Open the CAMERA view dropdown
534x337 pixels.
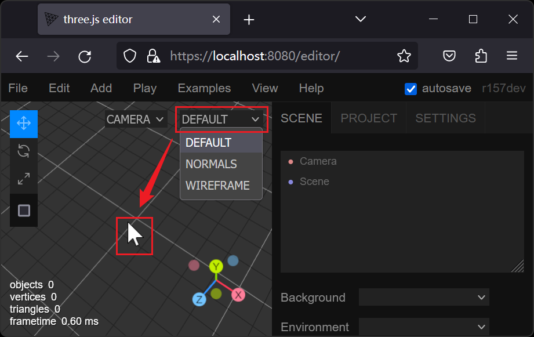[x=136, y=119]
